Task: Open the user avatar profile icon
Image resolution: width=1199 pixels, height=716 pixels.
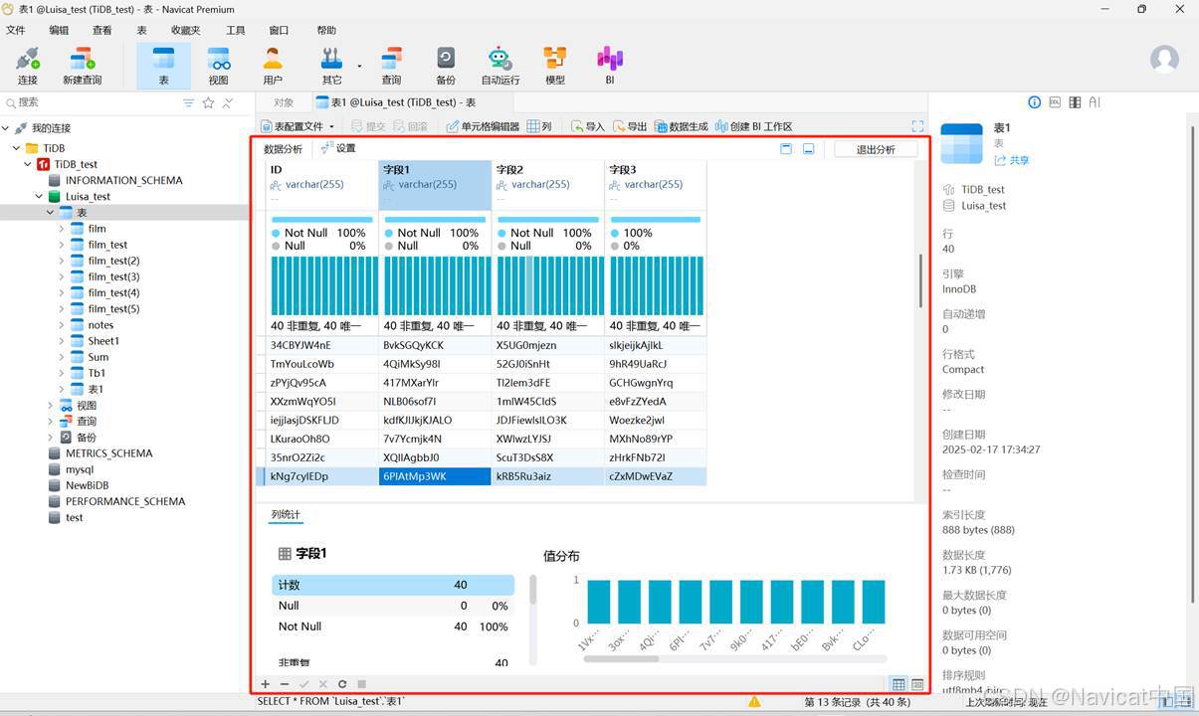Action: pyautogui.click(x=1164, y=59)
